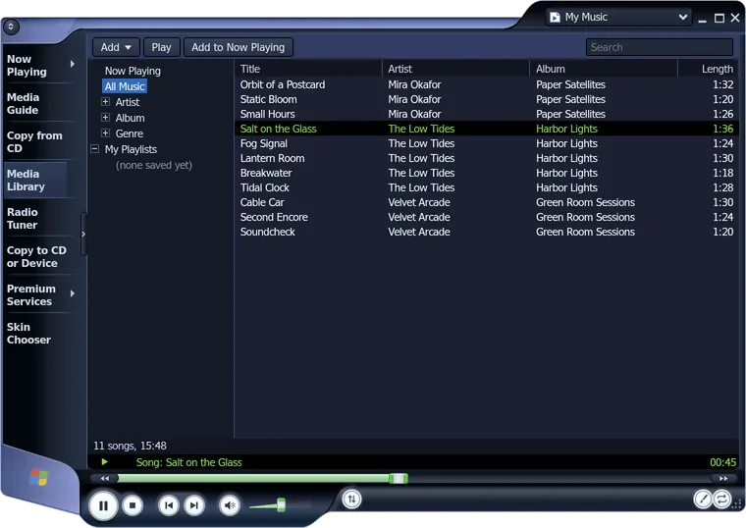The width and height of the screenshot is (746, 528).
Task: Select the song Breakwater
Action: [x=486, y=173]
